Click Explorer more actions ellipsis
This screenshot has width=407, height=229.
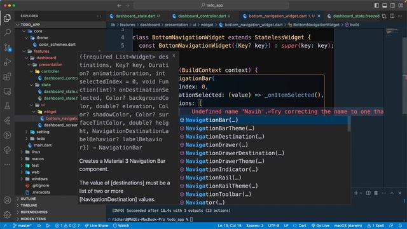pyautogui.click(x=99, y=16)
